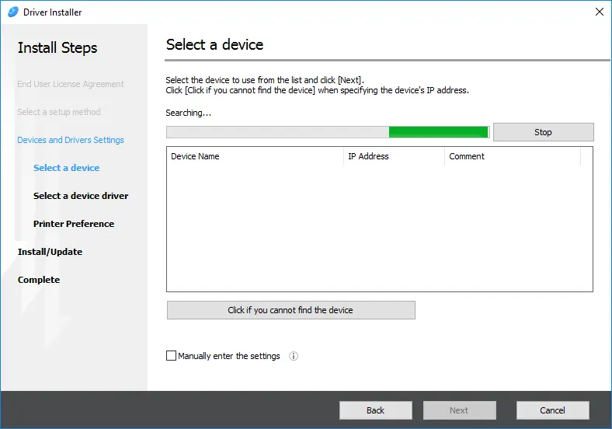
Task: Click the Comment column header
Action: (x=512, y=156)
